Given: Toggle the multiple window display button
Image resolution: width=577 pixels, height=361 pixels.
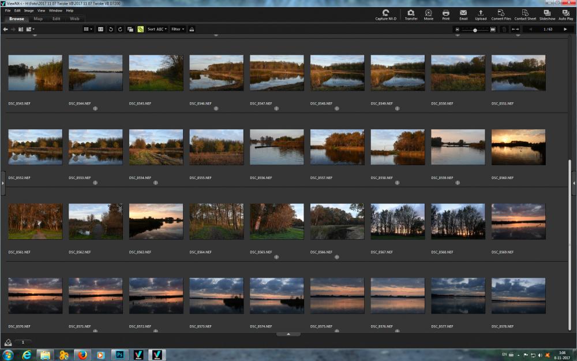Looking at the screenshot, I should [x=130, y=29].
